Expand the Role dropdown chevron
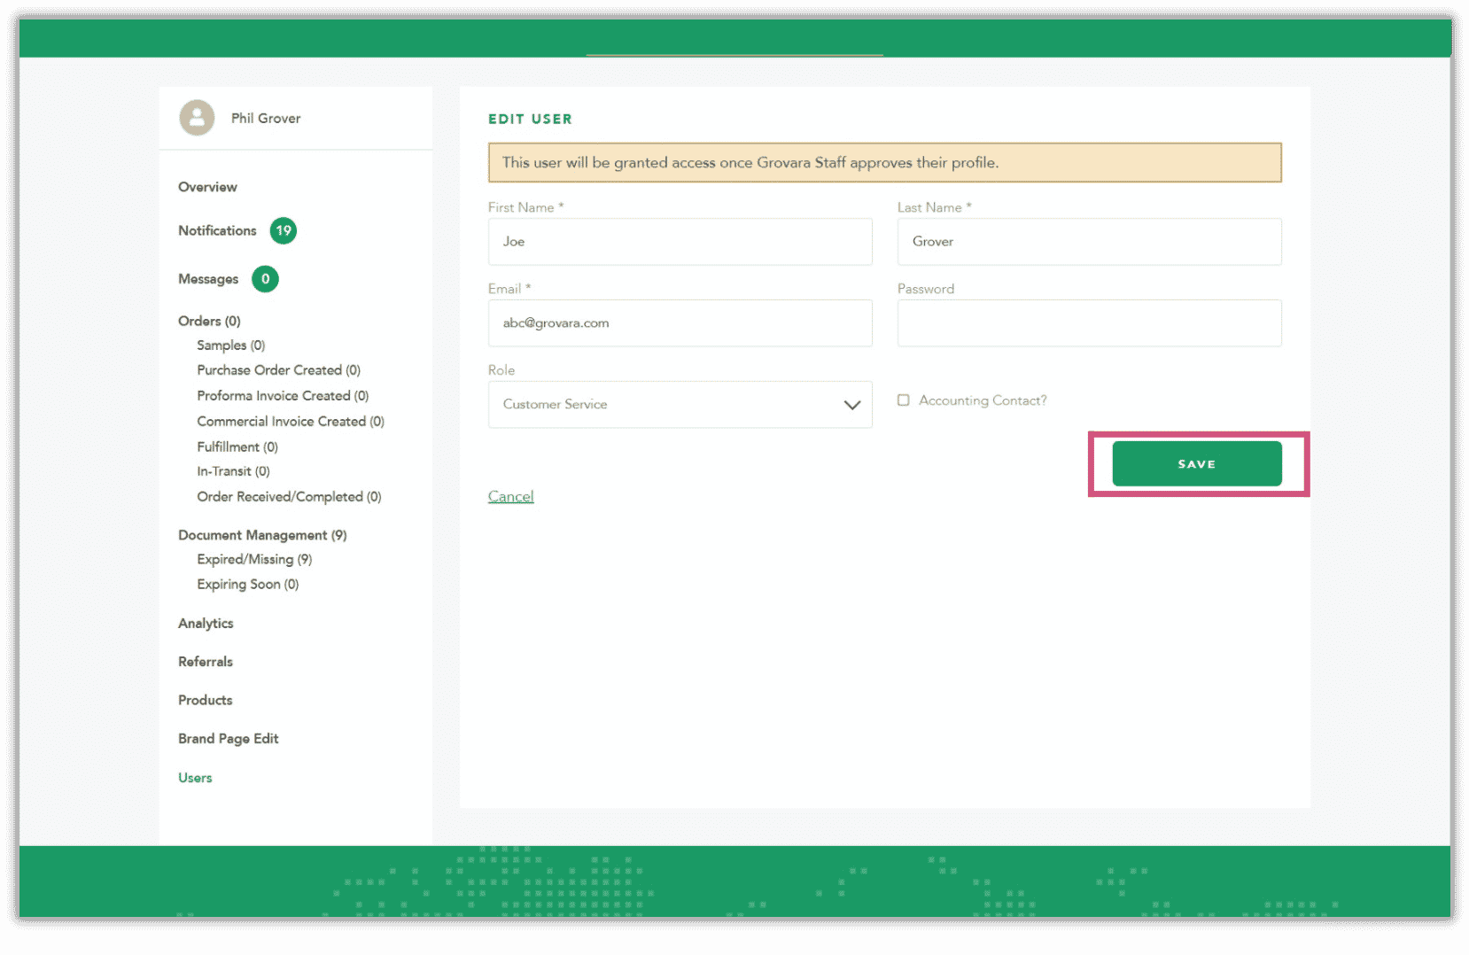The height and width of the screenshot is (955, 1469). pyautogui.click(x=851, y=405)
